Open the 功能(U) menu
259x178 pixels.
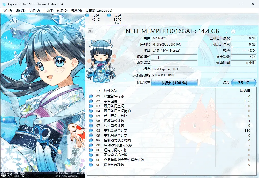34,11
